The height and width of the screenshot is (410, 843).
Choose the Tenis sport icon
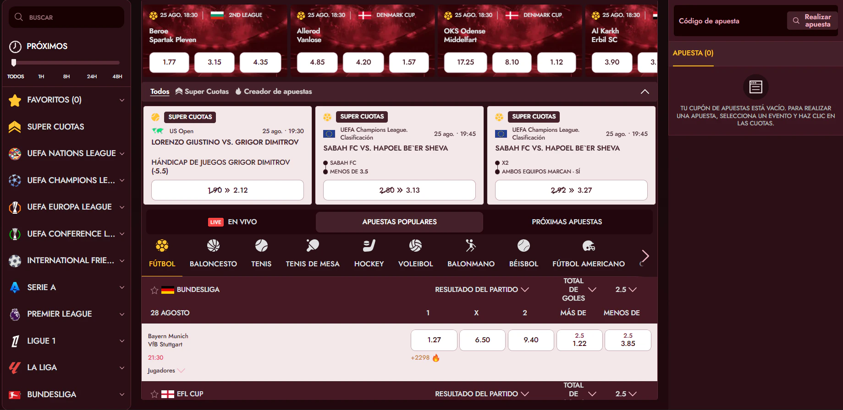click(261, 246)
